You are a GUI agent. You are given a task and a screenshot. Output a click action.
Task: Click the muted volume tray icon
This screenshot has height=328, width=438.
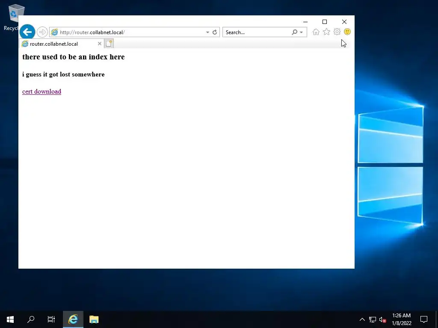(x=383, y=319)
